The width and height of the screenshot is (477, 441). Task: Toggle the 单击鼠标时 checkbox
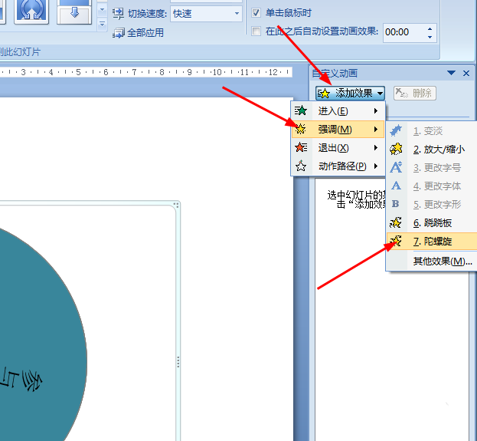pos(256,13)
